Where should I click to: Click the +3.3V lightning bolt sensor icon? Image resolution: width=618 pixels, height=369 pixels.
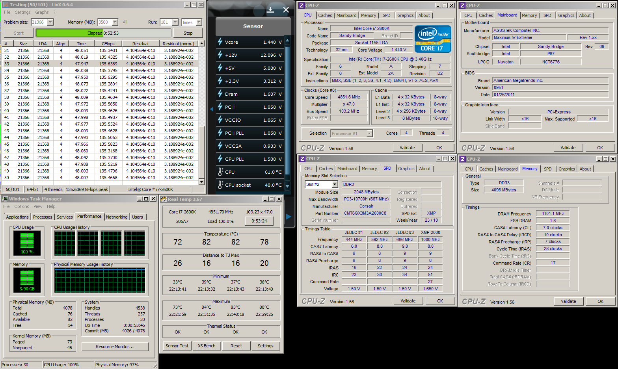coord(220,81)
